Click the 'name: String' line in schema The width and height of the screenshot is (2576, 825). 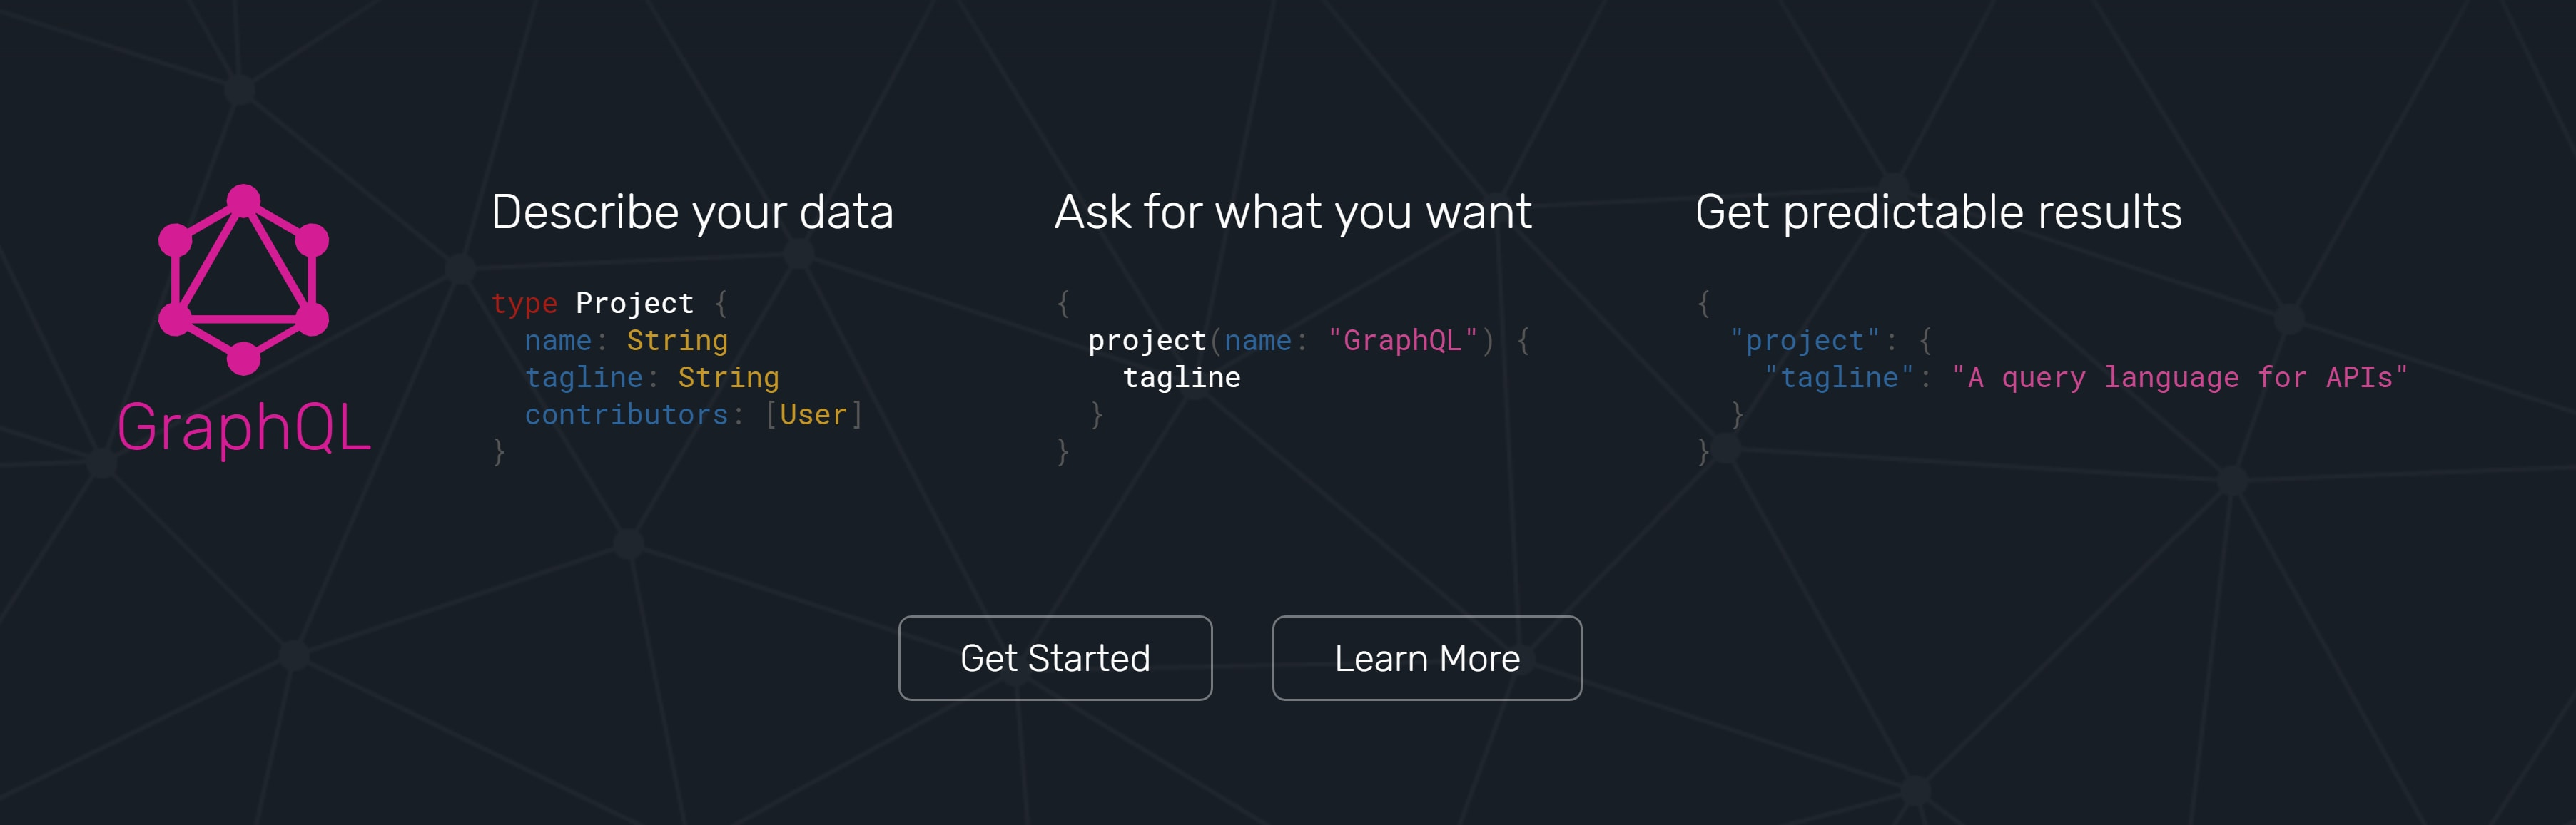[626, 342]
